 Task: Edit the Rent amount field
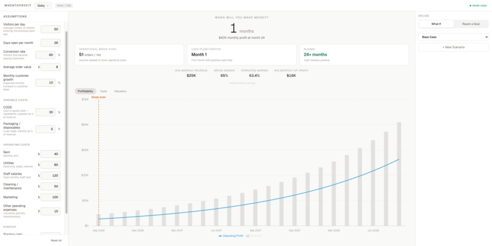pyautogui.click(x=51, y=154)
